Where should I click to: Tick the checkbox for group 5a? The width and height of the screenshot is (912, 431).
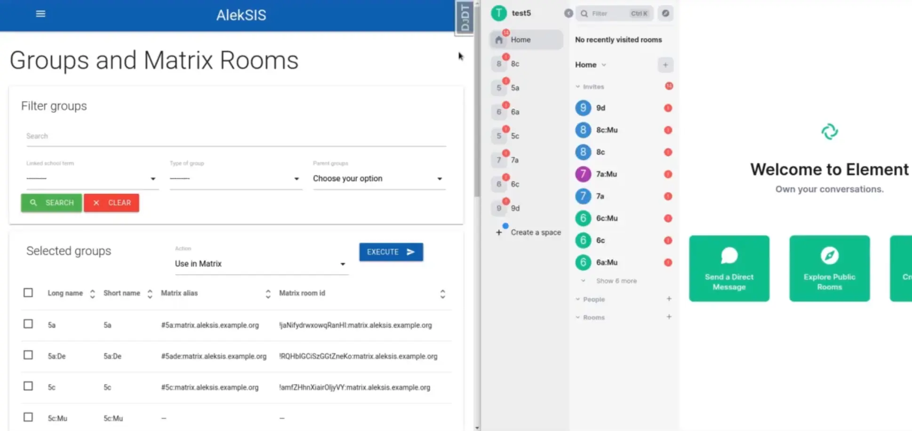coord(28,324)
